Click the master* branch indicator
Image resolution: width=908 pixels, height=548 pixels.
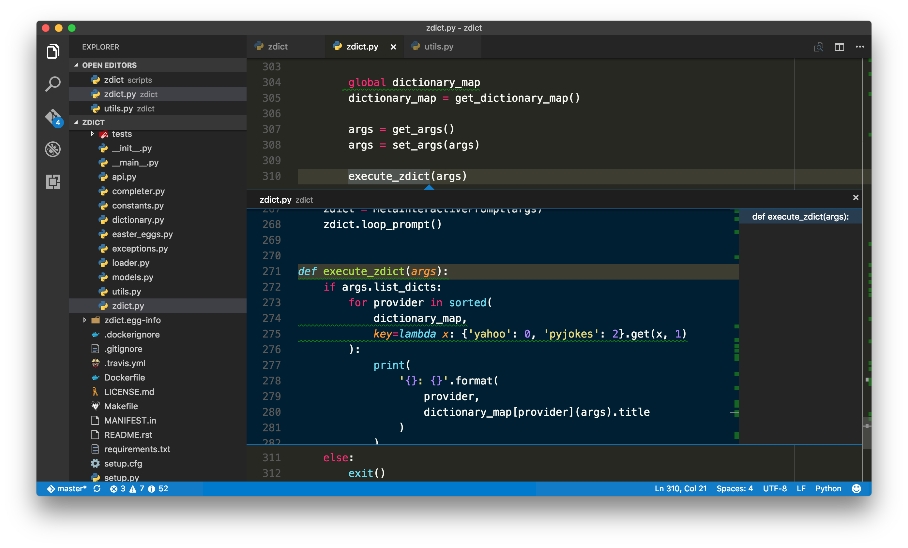click(67, 488)
